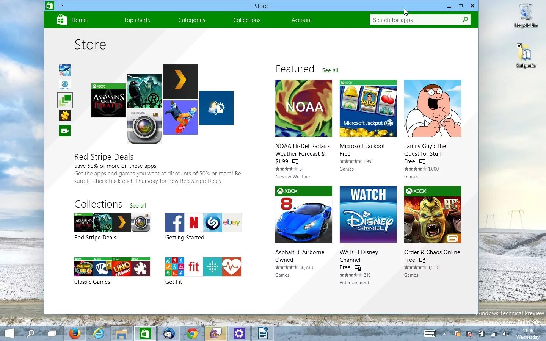The image size is (546, 341).
Task: Open the Red Stripe Deals collection label
Action: [95, 238]
